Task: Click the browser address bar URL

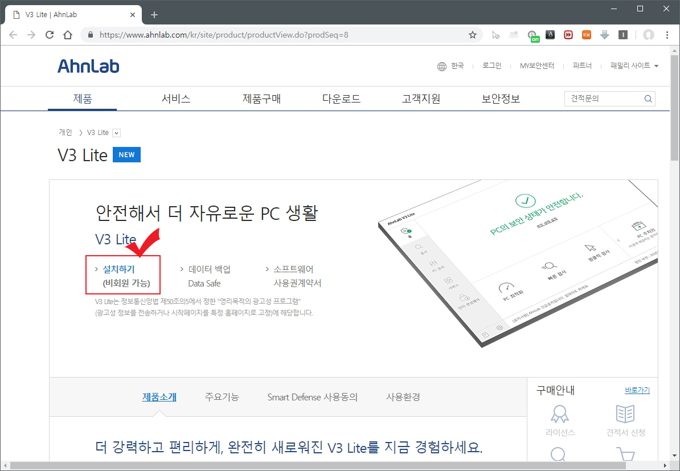Action: (224, 35)
